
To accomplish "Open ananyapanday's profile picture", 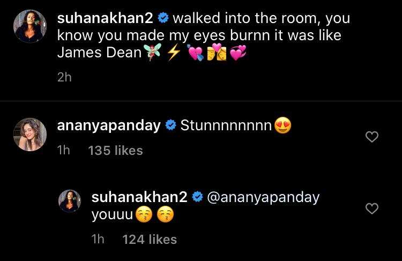I will [x=30, y=135].
